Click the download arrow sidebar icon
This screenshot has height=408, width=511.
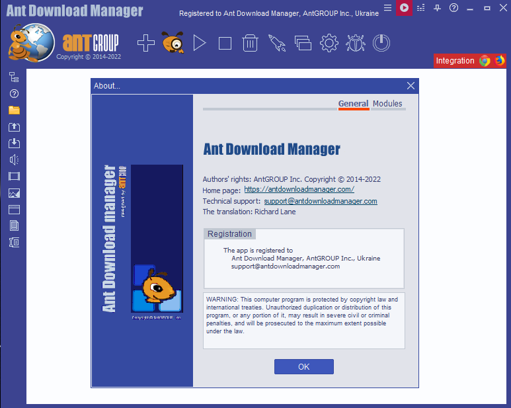14,143
